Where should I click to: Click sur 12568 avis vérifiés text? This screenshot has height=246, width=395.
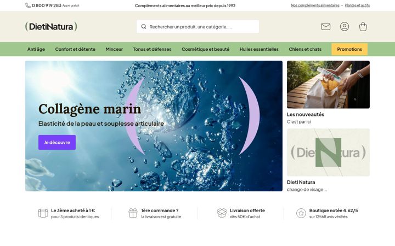click(329, 216)
